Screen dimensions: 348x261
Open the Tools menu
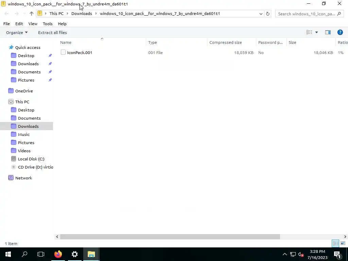(48, 24)
